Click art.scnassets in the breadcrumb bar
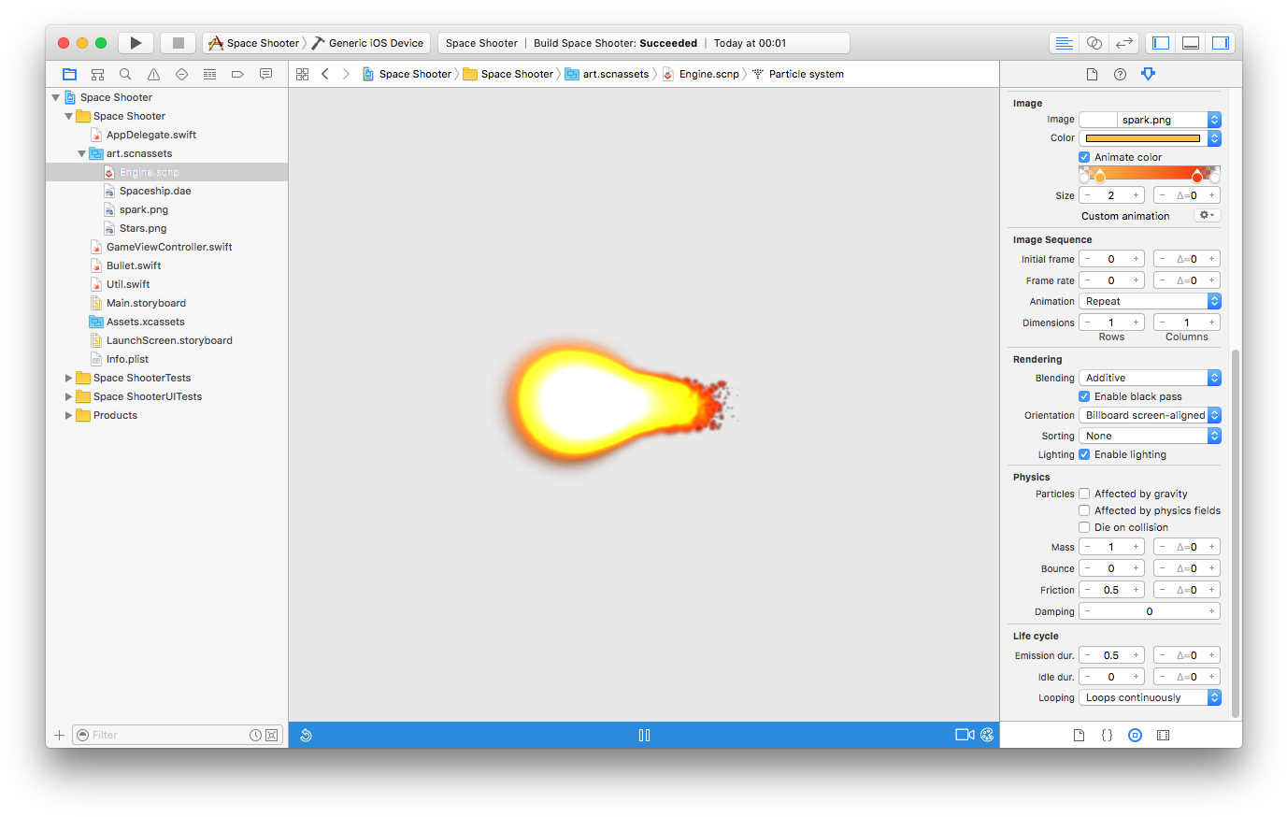The height and width of the screenshot is (817, 1287). pyautogui.click(x=615, y=74)
